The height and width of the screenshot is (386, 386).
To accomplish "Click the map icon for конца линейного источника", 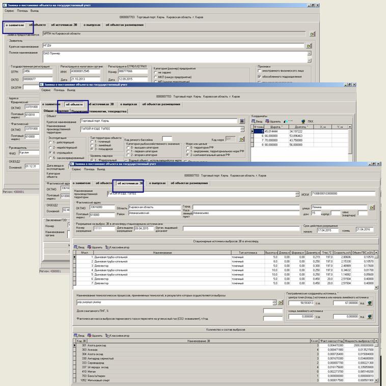I will coord(369,316).
